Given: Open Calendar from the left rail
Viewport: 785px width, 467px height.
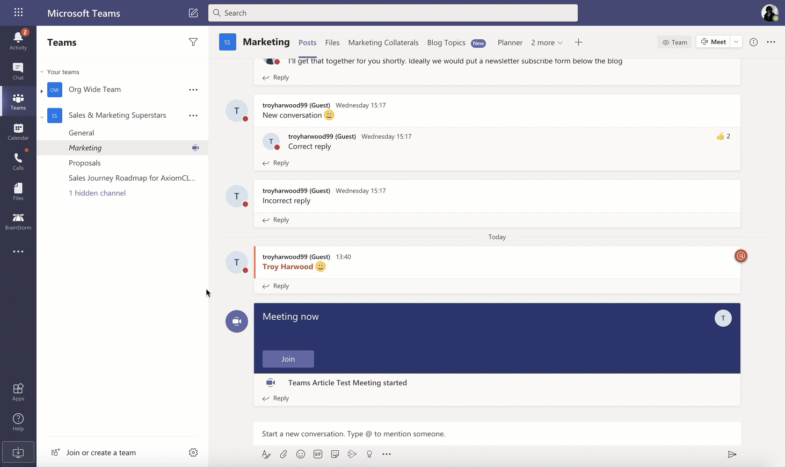Looking at the screenshot, I should click(18, 131).
